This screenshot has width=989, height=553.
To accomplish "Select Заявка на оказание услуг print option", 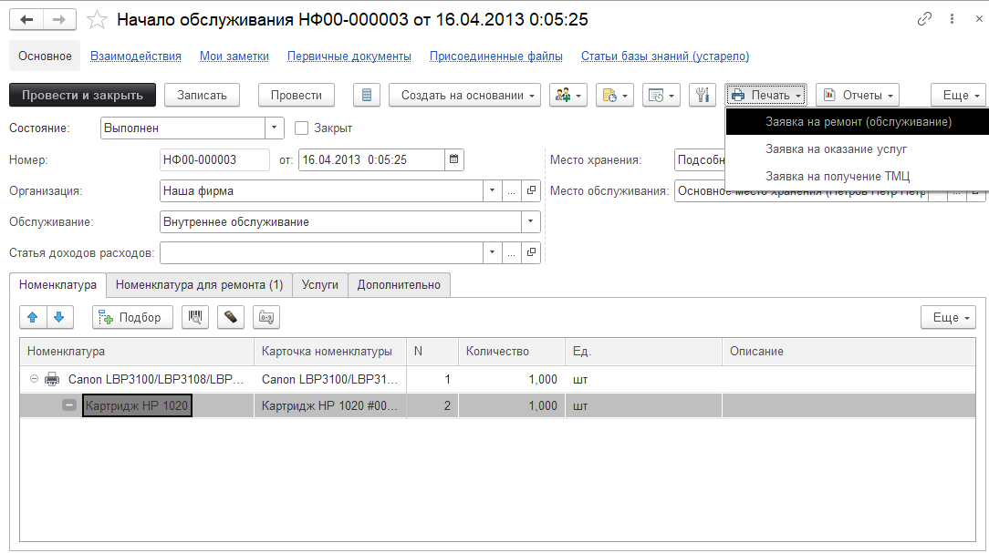I will (x=836, y=148).
